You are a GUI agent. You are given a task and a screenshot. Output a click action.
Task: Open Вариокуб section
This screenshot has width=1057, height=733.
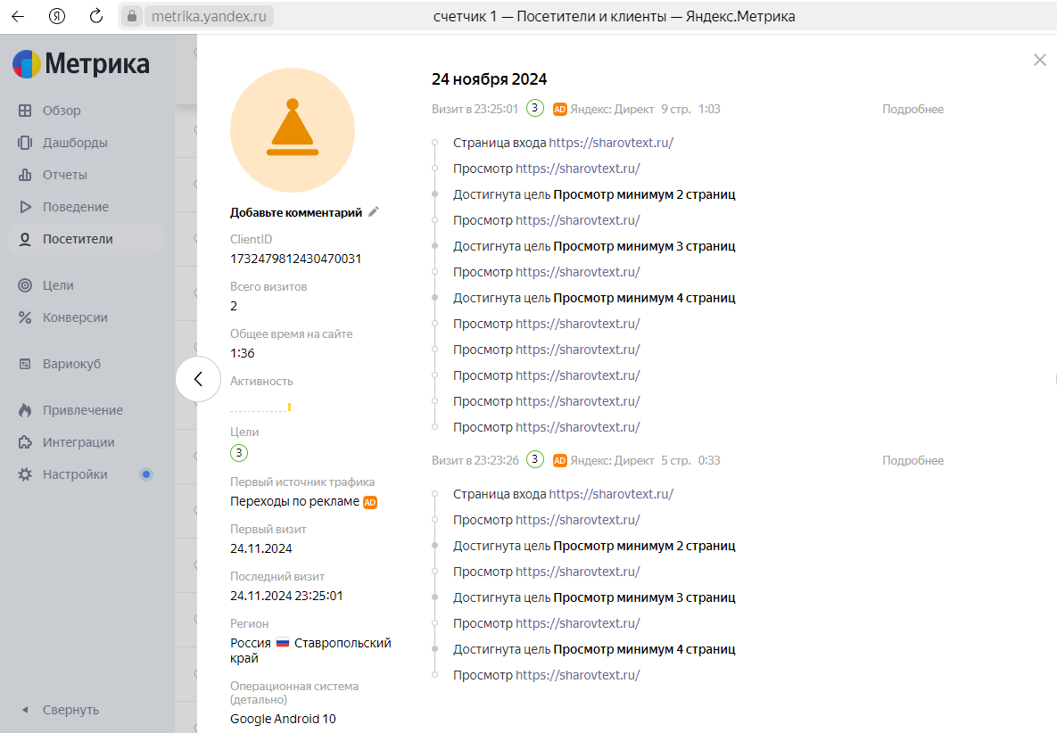tap(71, 364)
